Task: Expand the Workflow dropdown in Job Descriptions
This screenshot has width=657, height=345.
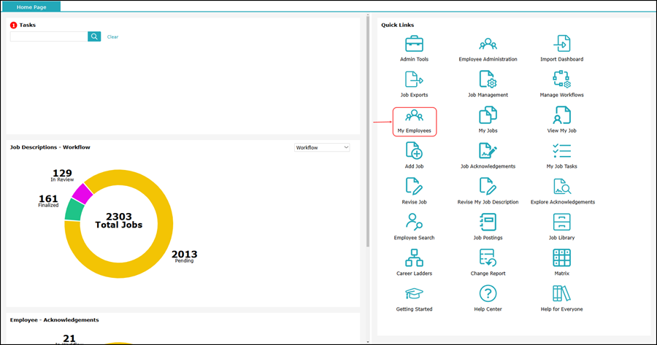Action: point(322,147)
